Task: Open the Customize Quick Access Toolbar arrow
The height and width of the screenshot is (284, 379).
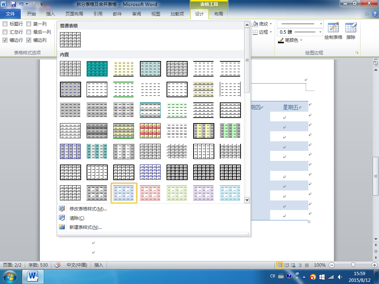Action: point(41,4)
